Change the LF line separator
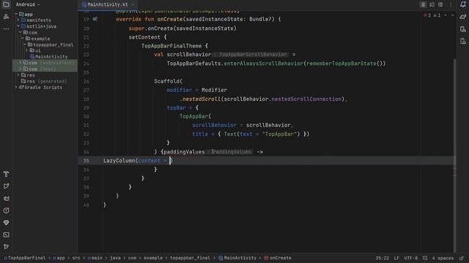This screenshot has width=469, height=263. point(396,258)
